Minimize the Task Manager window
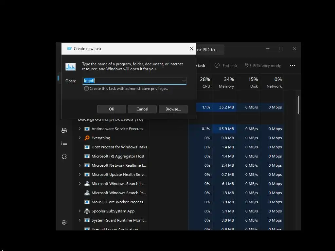Viewport: 335px width, 251px height. click(x=268, y=48)
